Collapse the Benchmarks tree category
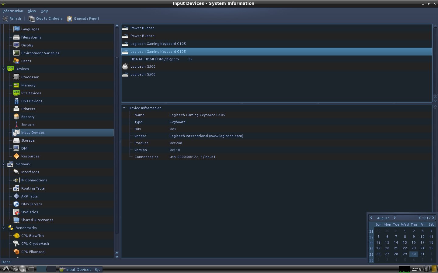This screenshot has height=273, width=438. point(4,228)
